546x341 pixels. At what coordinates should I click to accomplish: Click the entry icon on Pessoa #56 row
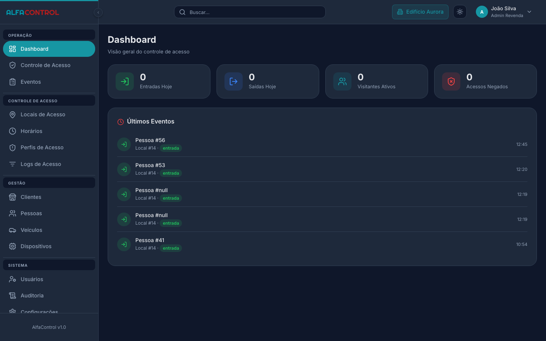point(124,144)
